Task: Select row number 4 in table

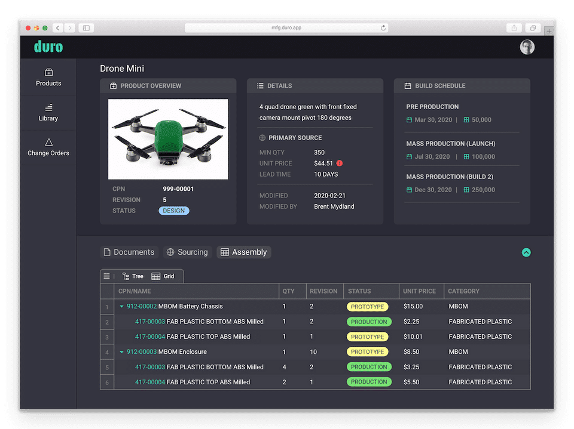Action: (x=107, y=352)
